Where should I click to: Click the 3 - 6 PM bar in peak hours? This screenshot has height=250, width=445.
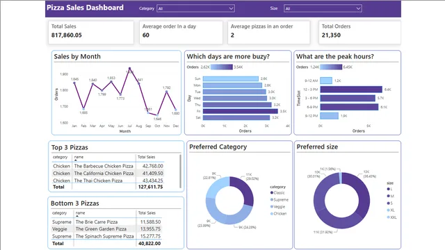348,98
